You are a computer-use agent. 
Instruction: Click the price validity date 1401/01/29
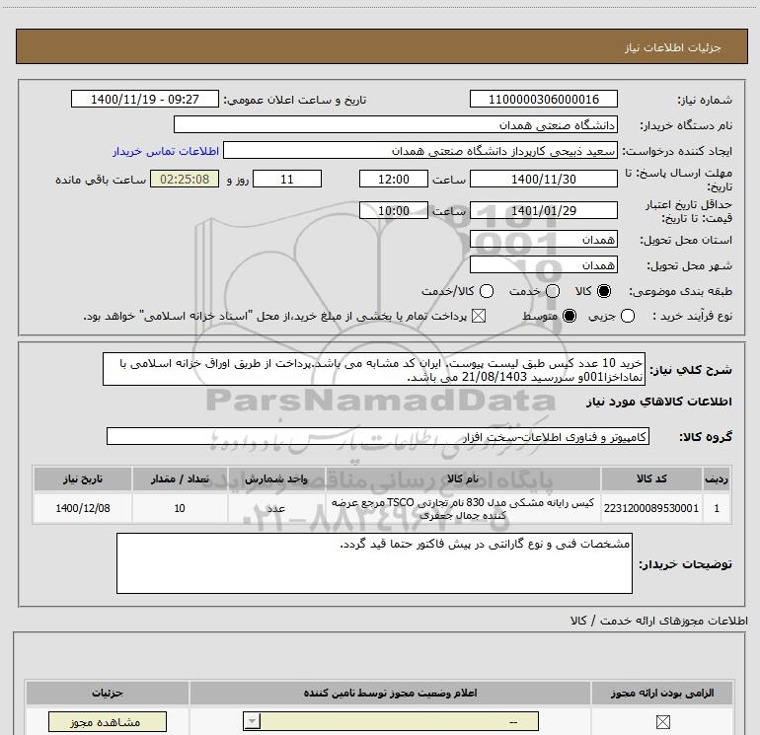point(543,210)
